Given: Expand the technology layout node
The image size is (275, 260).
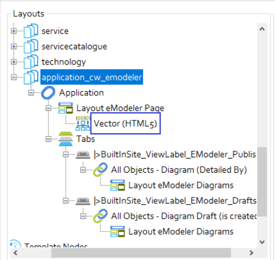Looking at the screenshot, I should tap(14, 62).
